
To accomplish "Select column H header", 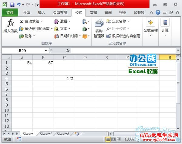I will pyautogui.click(x=167, y=57).
